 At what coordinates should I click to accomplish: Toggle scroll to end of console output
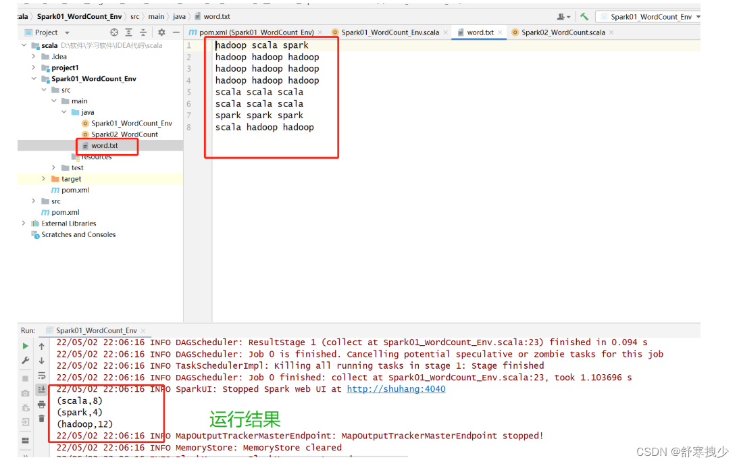pos(41,390)
